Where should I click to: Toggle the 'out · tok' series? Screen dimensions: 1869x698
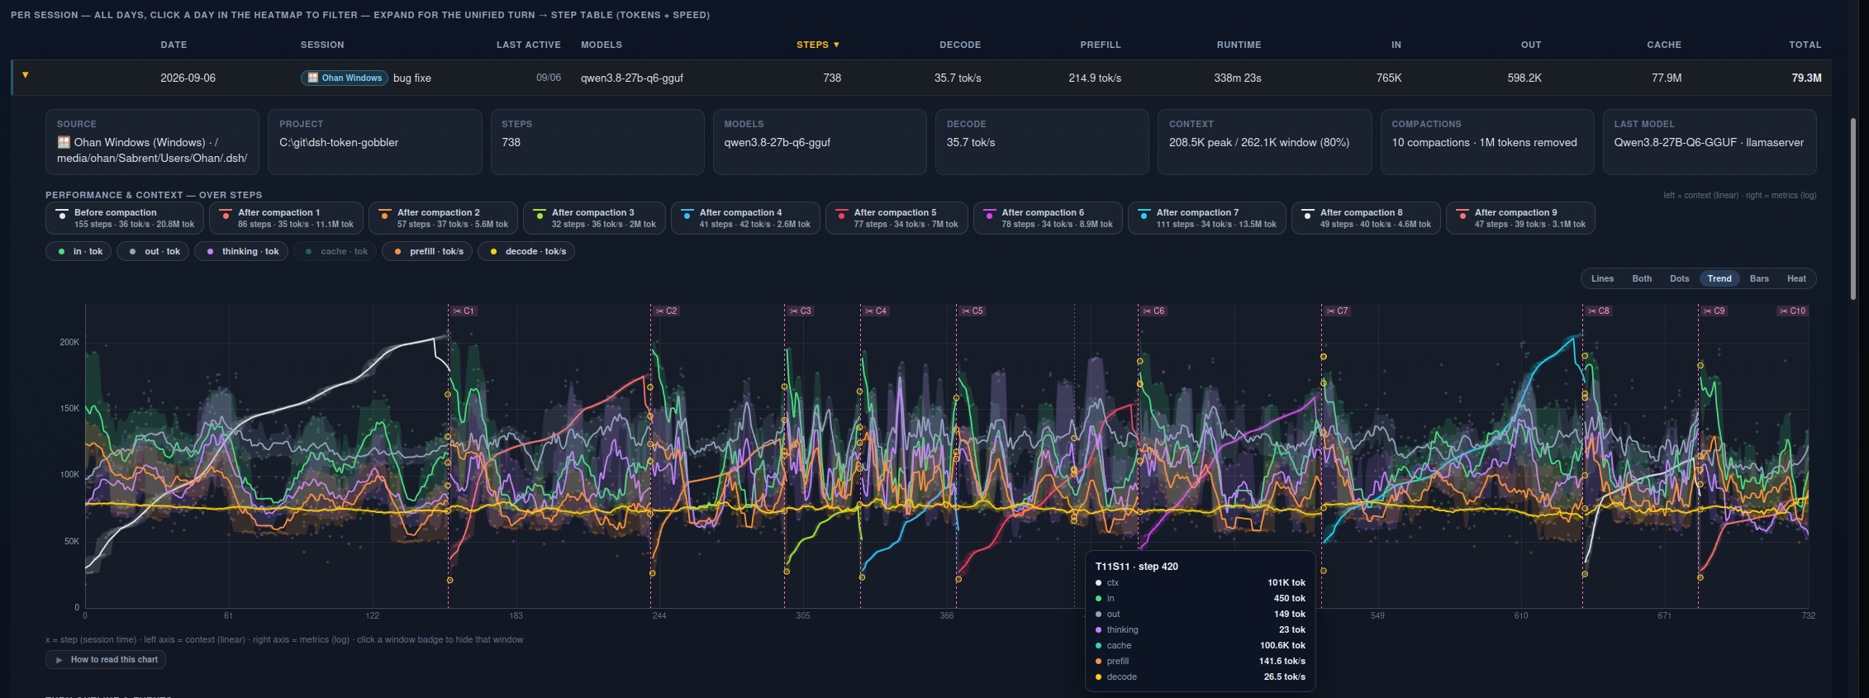tap(153, 251)
